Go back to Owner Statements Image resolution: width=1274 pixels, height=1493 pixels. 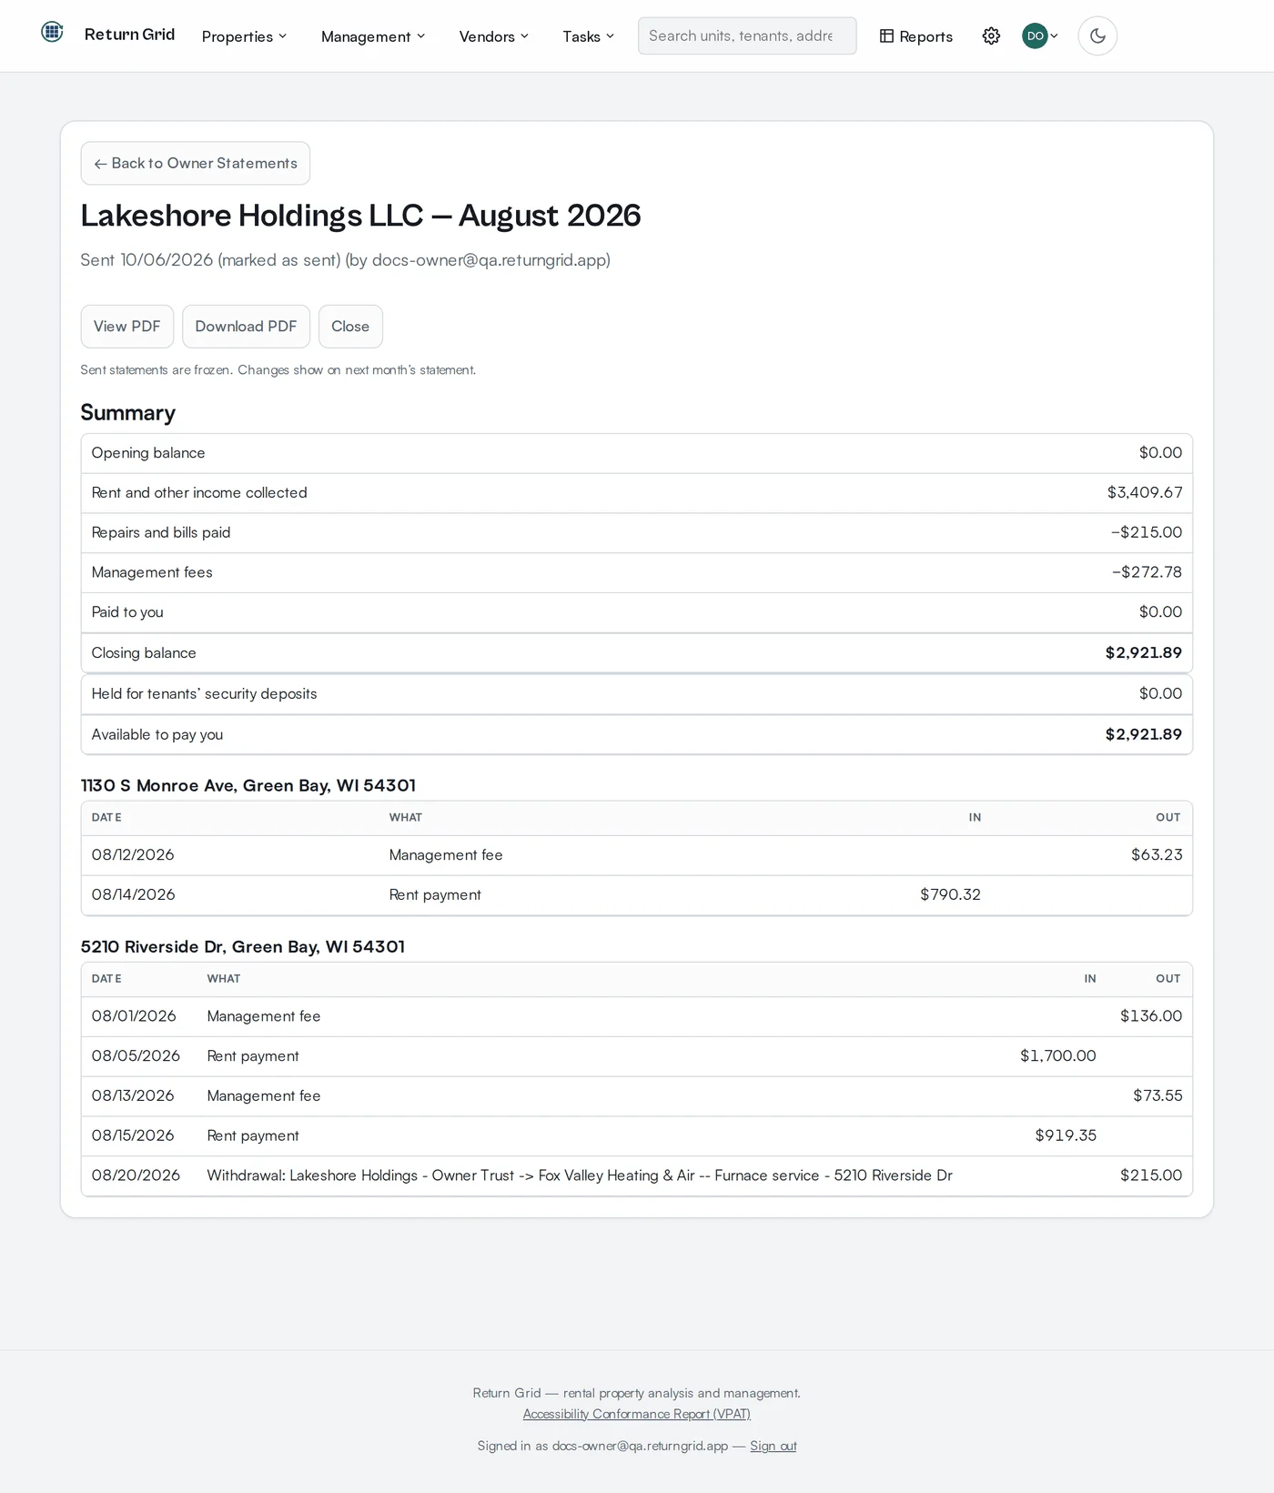[196, 164]
